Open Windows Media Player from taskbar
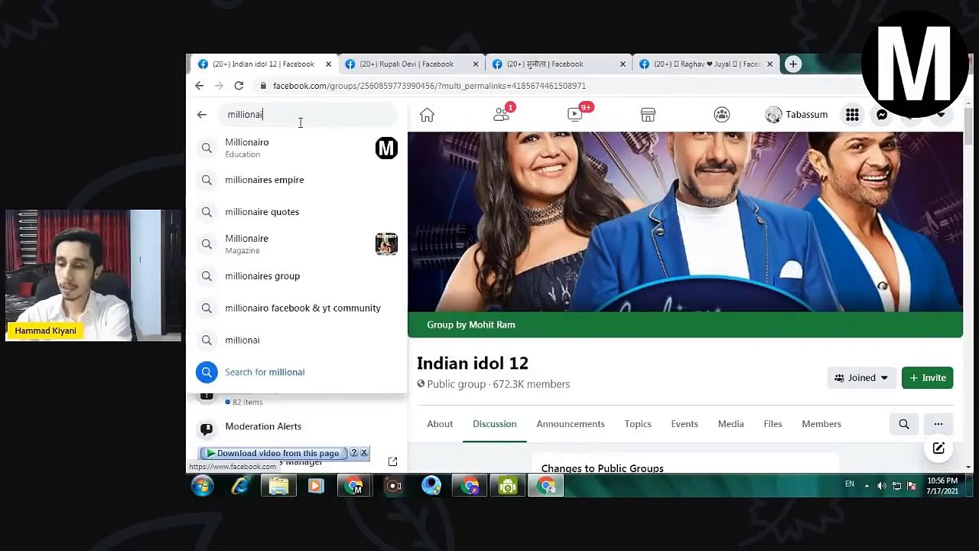 point(316,486)
